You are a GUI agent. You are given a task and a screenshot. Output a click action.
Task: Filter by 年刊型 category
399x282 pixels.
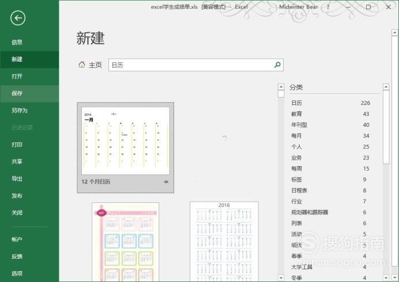point(330,125)
